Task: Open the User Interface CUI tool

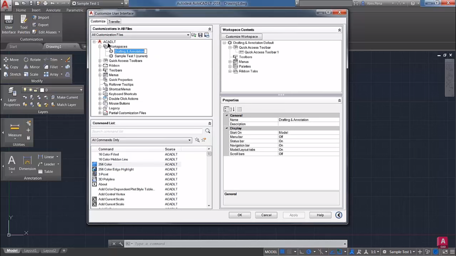Action: point(9,24)
